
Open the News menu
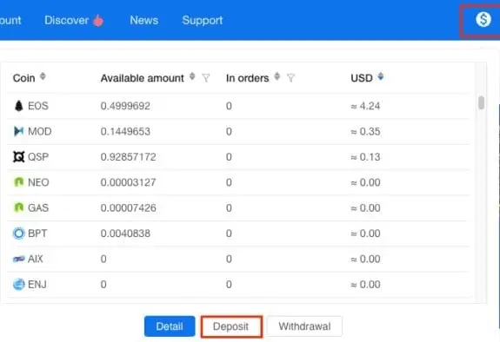coord(143,20)
